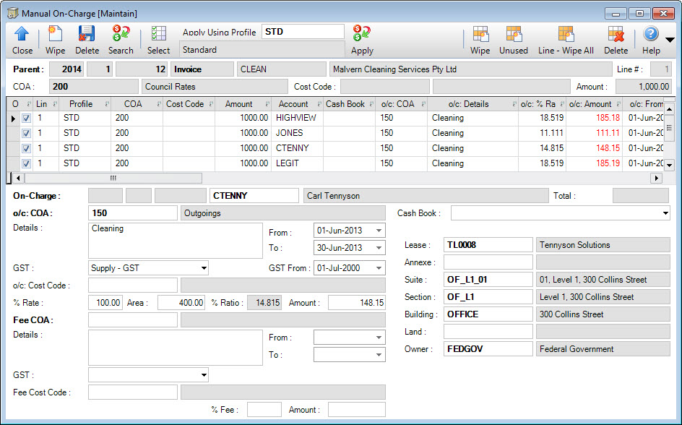Image resolution: width=682 pixels, height=425 pixels.
Task: Click the Manual On-Charge window title icon
Action: pyautogui.click(x=13, y=13)
